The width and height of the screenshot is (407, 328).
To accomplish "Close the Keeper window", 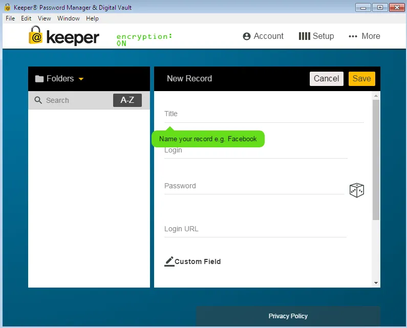I will [x=397, y=8].
